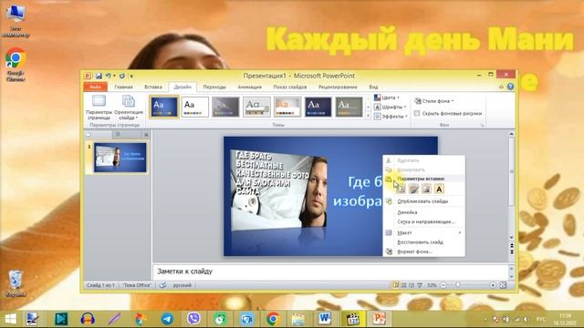Click Next Slide double arrow on scrollbar
584x328 pixels.
[x=512, y=252]
